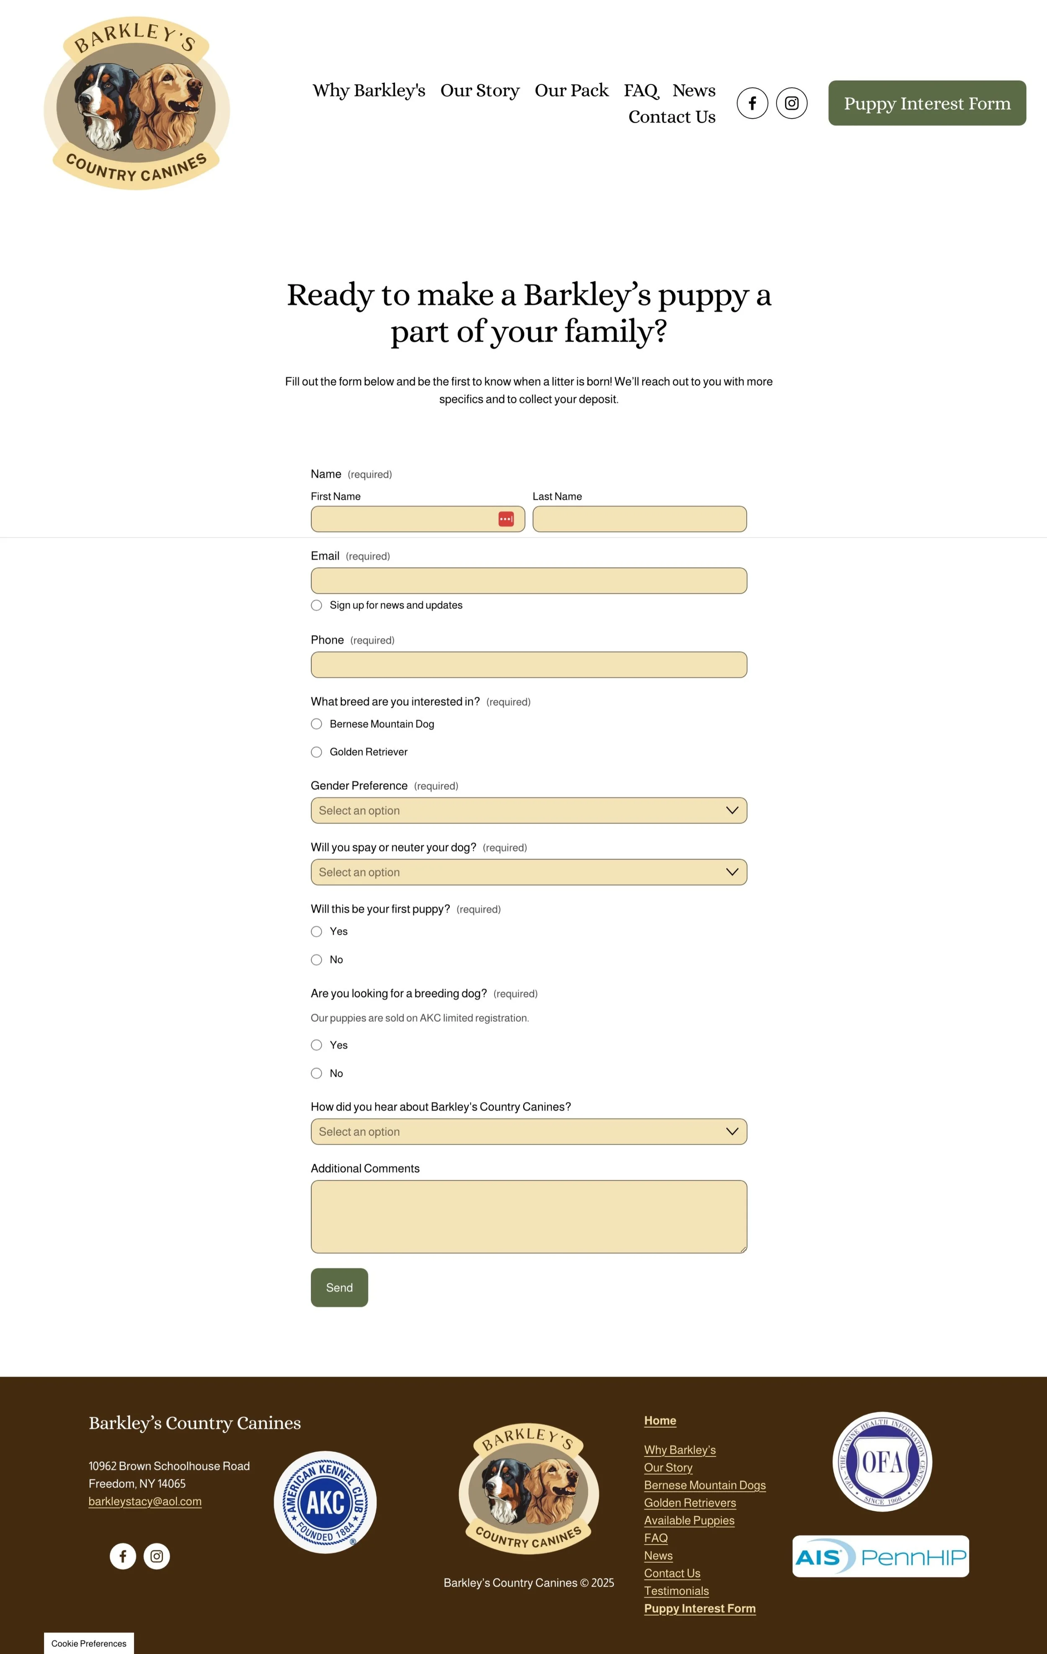Open the spay or neuter dropdown

click(528, 872)
